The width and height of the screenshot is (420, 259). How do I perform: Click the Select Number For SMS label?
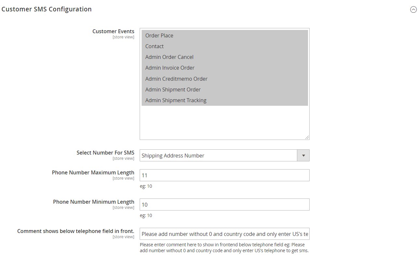tap(105, 153)
